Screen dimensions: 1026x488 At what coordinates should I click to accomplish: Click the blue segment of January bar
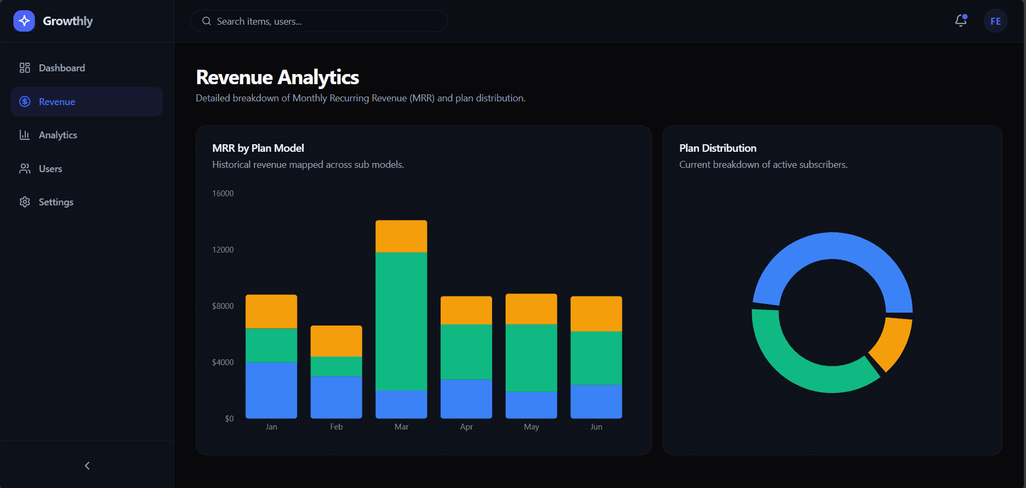[x=271, y=390]
